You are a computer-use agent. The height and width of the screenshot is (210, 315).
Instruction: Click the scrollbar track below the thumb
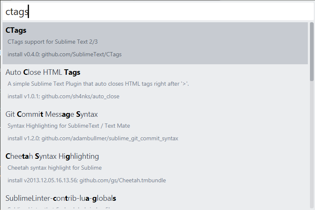point(312,147)
